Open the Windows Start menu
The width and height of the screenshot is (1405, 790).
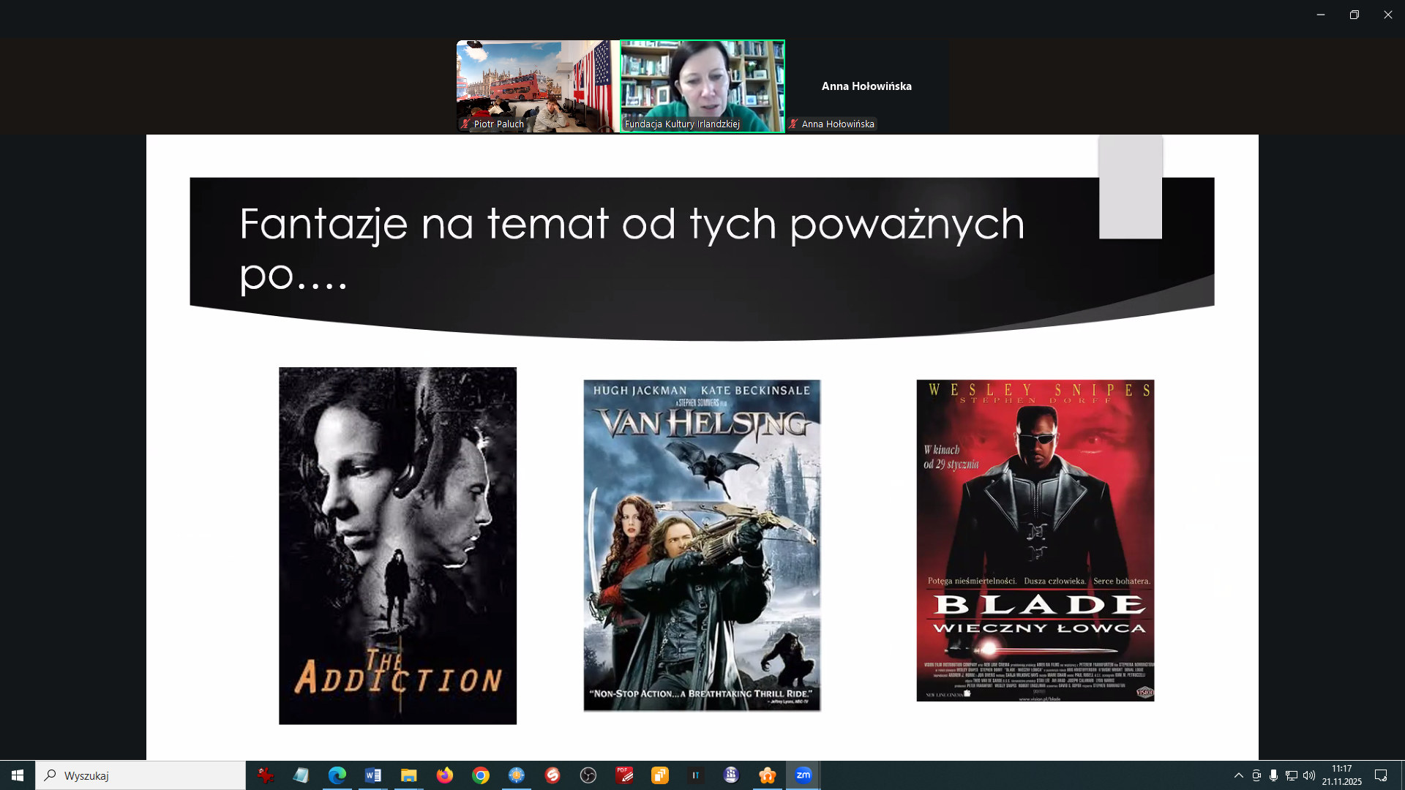tap(18, 775)
